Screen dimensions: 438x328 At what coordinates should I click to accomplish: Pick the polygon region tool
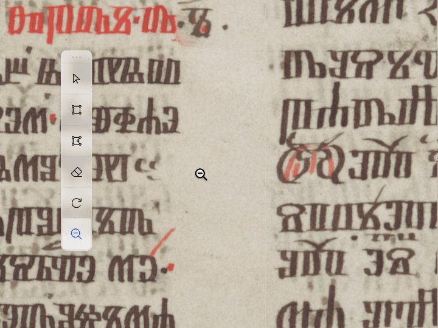click(x=76, y=141)
